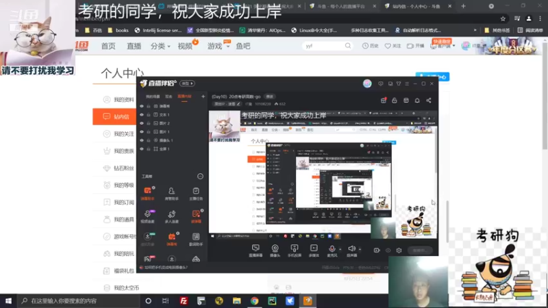Toggle the preview eye icon in the bottom bar

(388, 251)
